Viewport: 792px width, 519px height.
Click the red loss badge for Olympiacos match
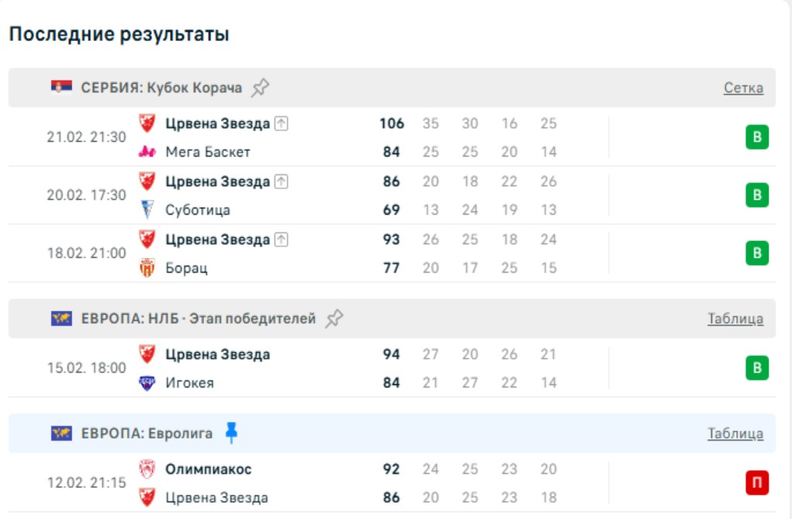point(757,483)
